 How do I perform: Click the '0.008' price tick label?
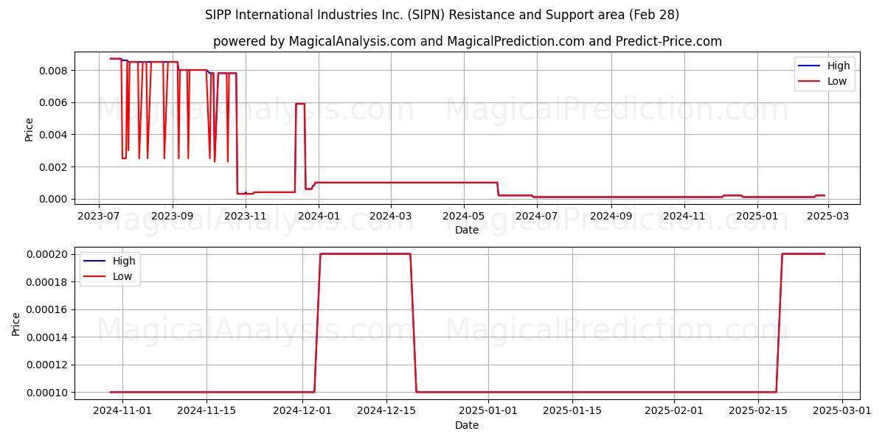click(x=55, y=71)
